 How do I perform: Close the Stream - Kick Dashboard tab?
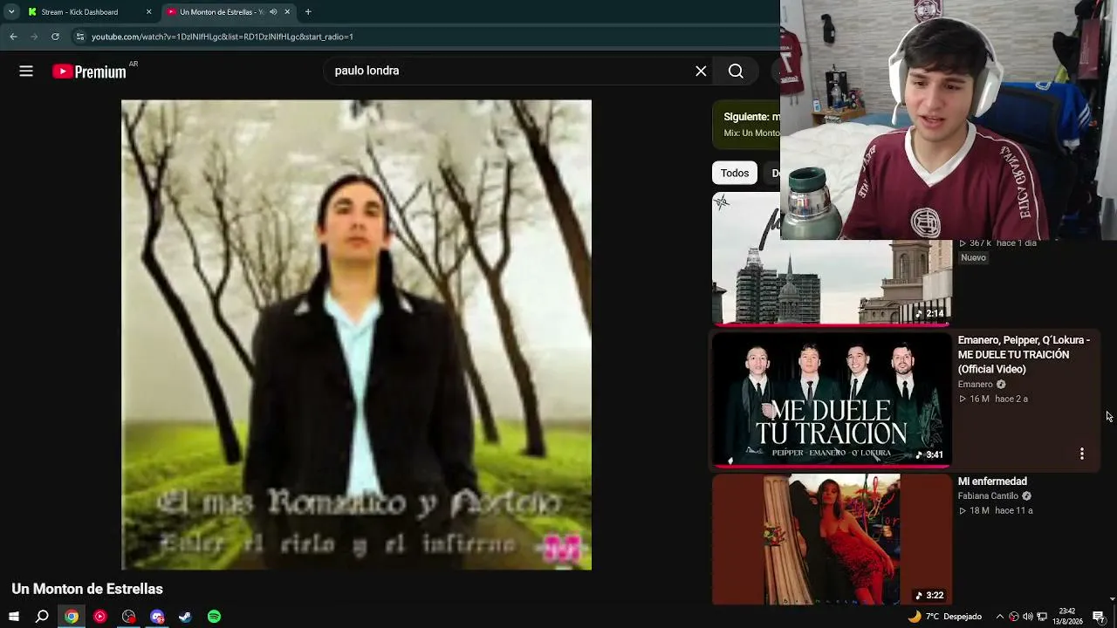pos(148,12)
